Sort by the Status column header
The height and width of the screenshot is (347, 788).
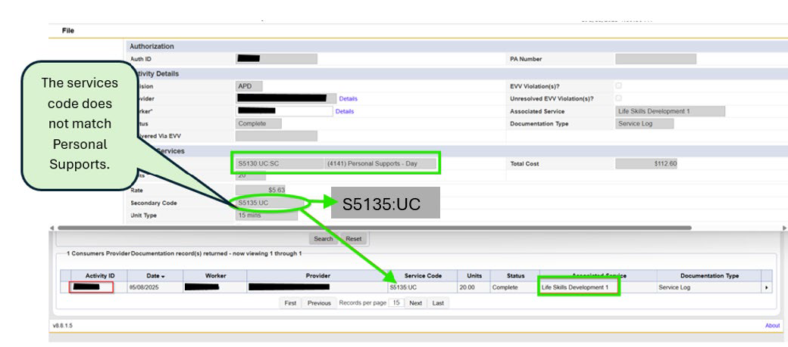pos(515,276)
